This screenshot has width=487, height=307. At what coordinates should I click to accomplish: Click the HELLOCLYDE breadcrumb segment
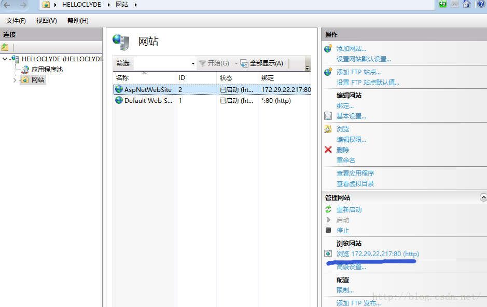[x=81, y=5]
